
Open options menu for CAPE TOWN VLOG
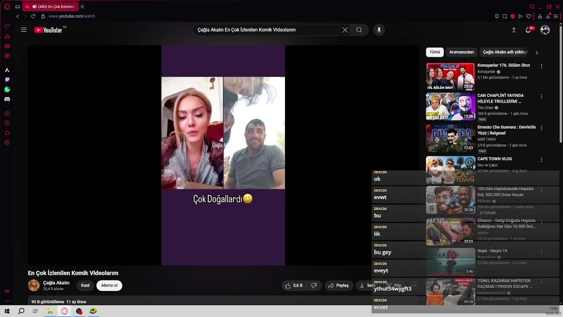point(541,160)
